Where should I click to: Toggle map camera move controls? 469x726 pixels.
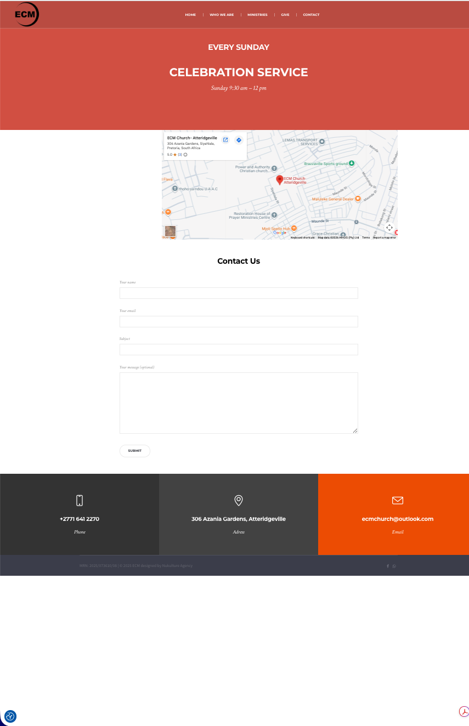[389, 228]
